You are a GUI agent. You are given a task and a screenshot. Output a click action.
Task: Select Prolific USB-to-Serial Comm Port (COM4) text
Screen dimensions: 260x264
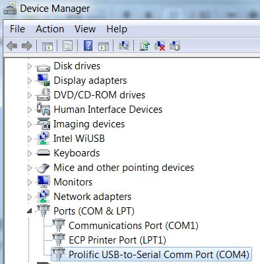(159, 255)
